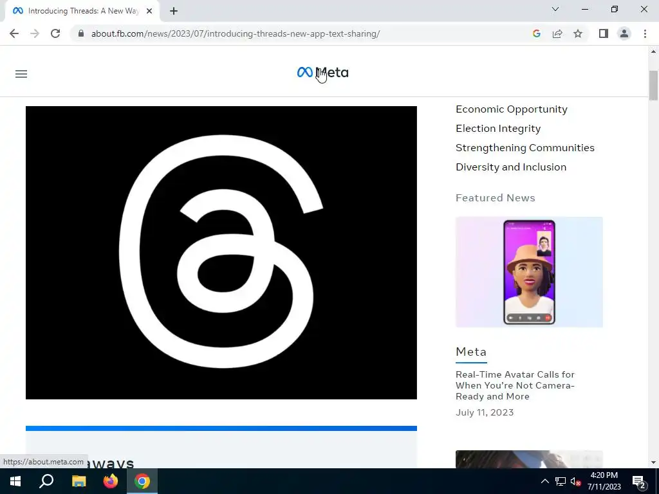
Task: Open the hamburger navigation menu
Action: pos(21,74)
